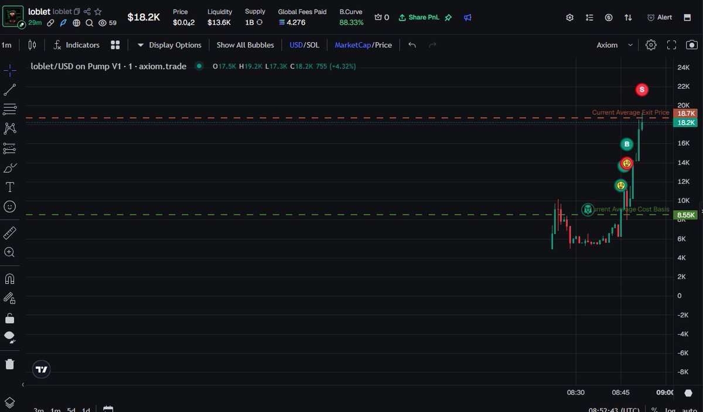The height and width of the screenshot is (412, 703).
Task: Open the token website globe icon
Action: 76,23
